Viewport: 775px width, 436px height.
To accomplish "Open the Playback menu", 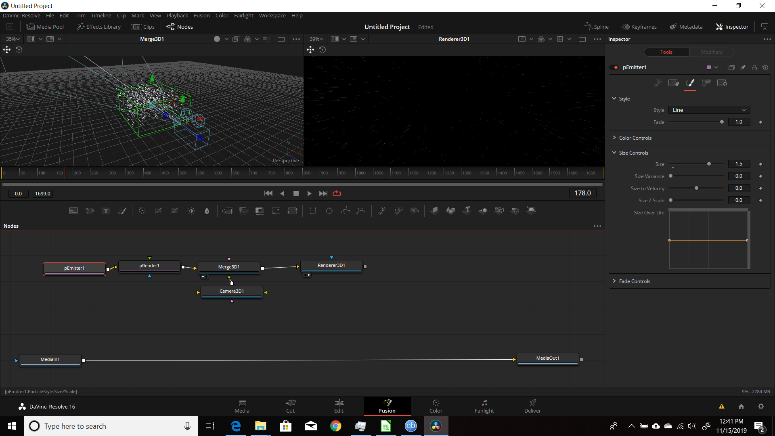I will 177,15.
